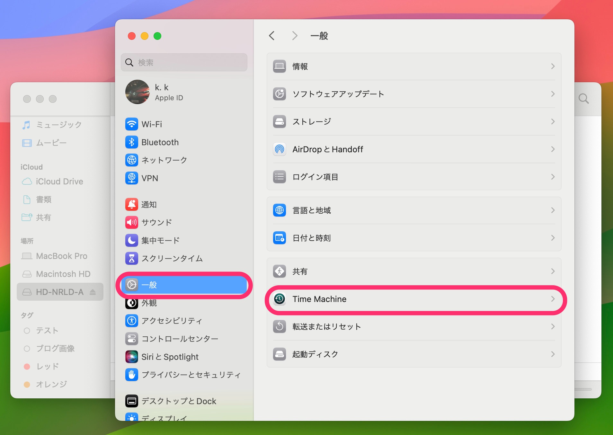Viewport: 613px width, 435px height.
Task: Select 一般 in settings sidebar
Action: 184,285
